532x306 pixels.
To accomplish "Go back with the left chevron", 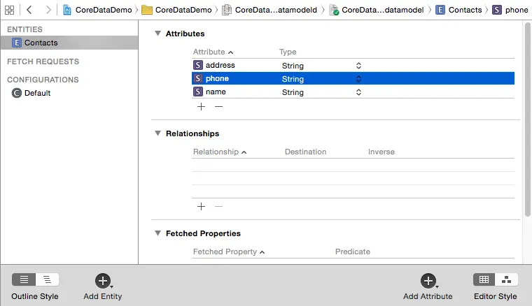I will tap(29, 10).
